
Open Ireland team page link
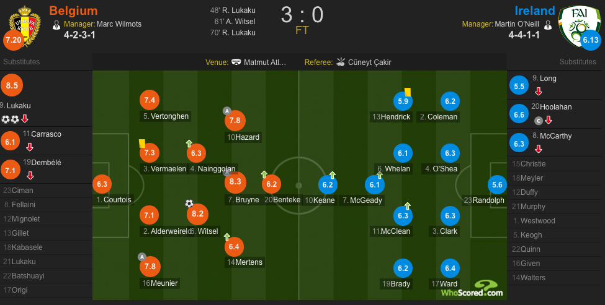[535, 11]
